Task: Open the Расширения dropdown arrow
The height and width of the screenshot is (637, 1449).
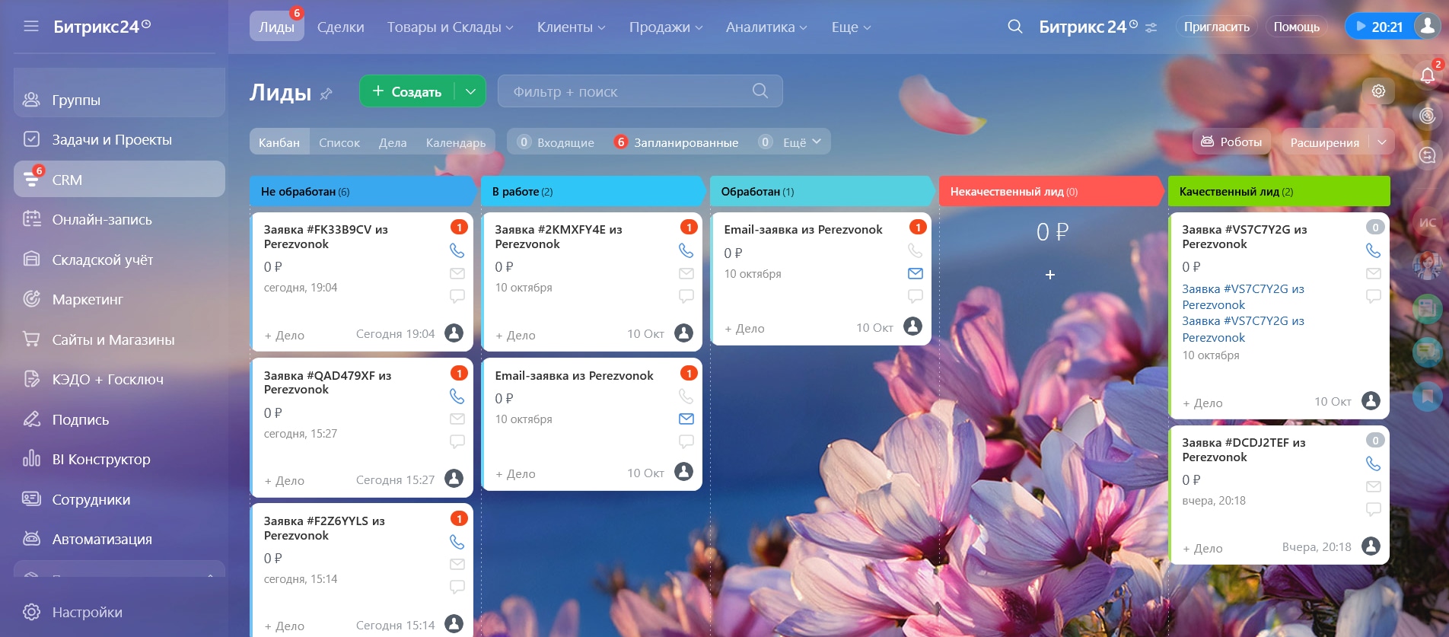Action: tap(1381, 142)
